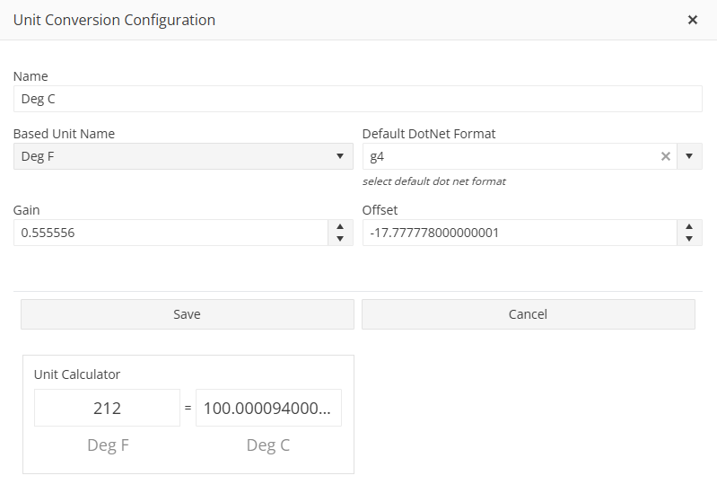Click the Deg C calculator result field
Image resolution: width=717 pixels, height=502 pixels.
tap(268, 408)
